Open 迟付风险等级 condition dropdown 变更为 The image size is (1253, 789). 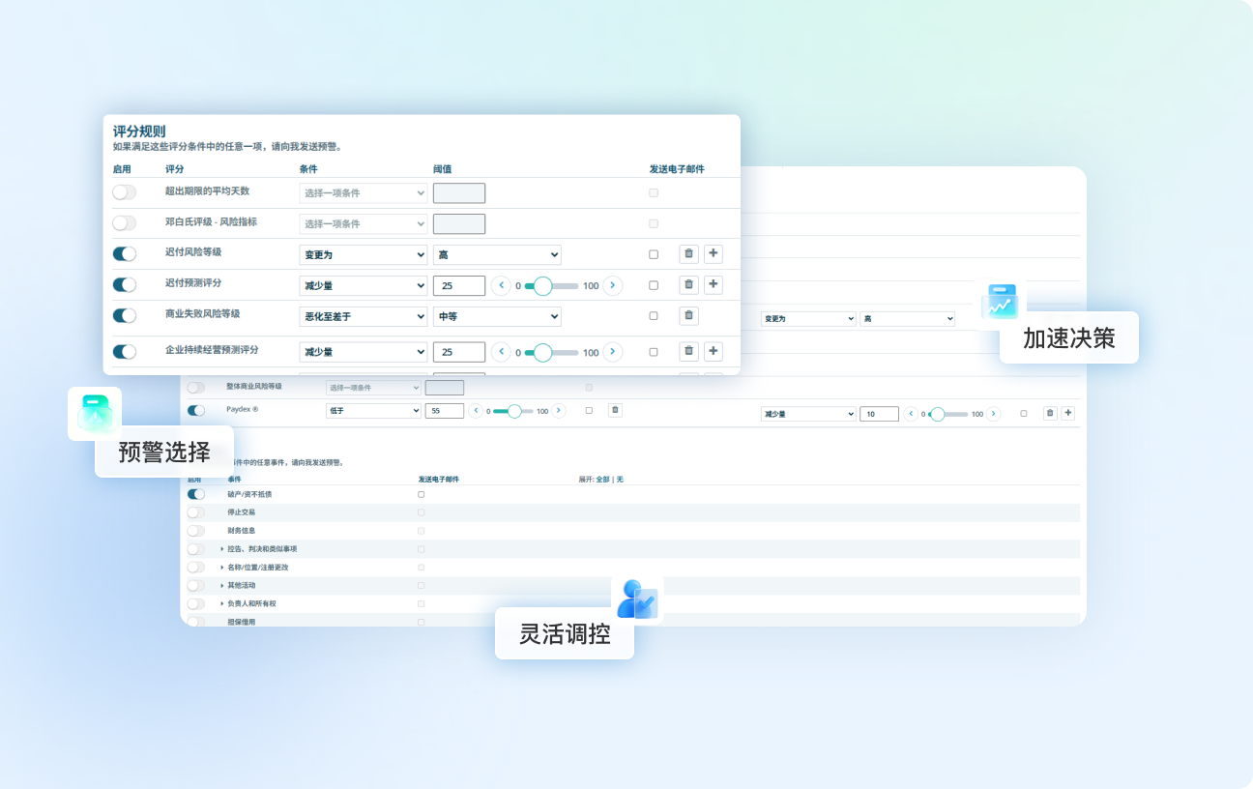click(364, 254)
